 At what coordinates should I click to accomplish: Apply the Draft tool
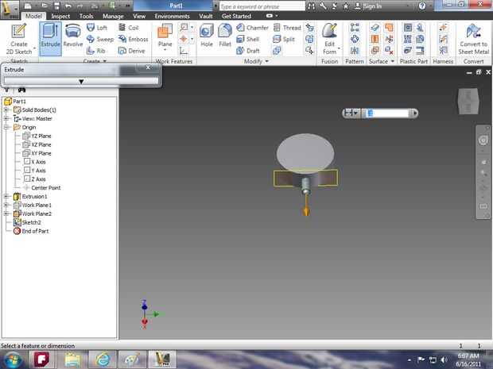pyautogui.click(x=248, y=51)
